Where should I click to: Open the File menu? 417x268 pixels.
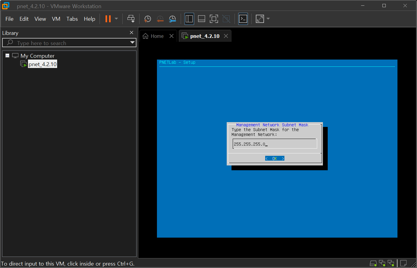9,19
